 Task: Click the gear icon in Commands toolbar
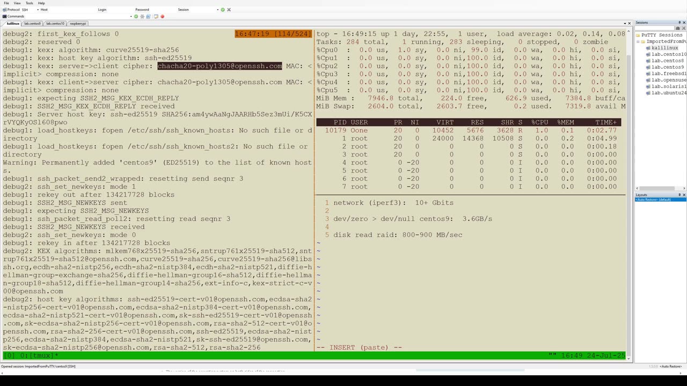tap(142, 17)
